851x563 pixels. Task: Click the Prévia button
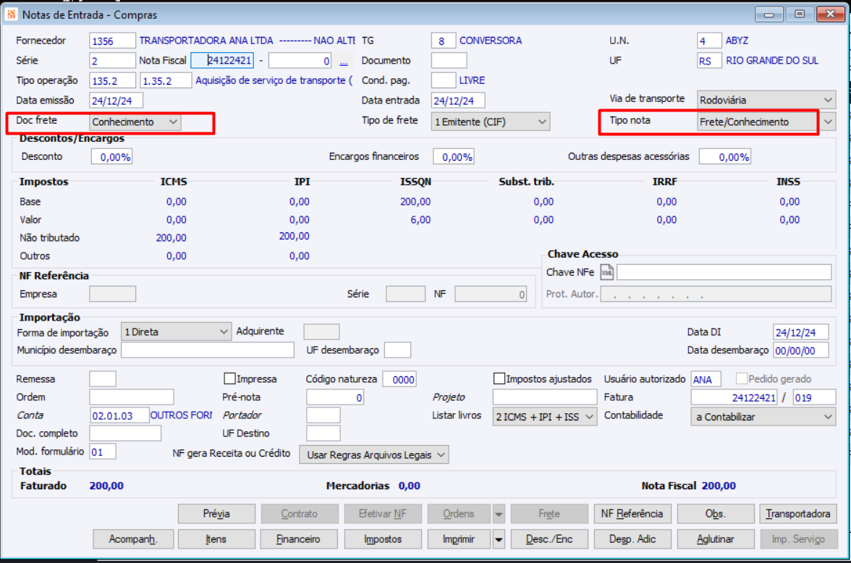(216, 514)
